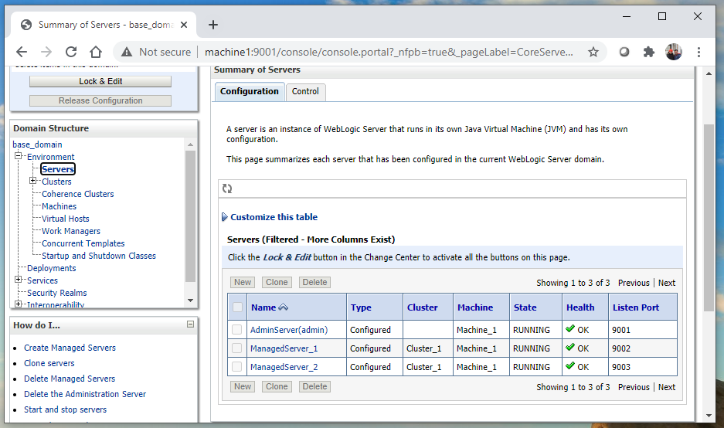724x428 pixels.
Task: Click the browser back arrow
Action: tap(22, 52)
